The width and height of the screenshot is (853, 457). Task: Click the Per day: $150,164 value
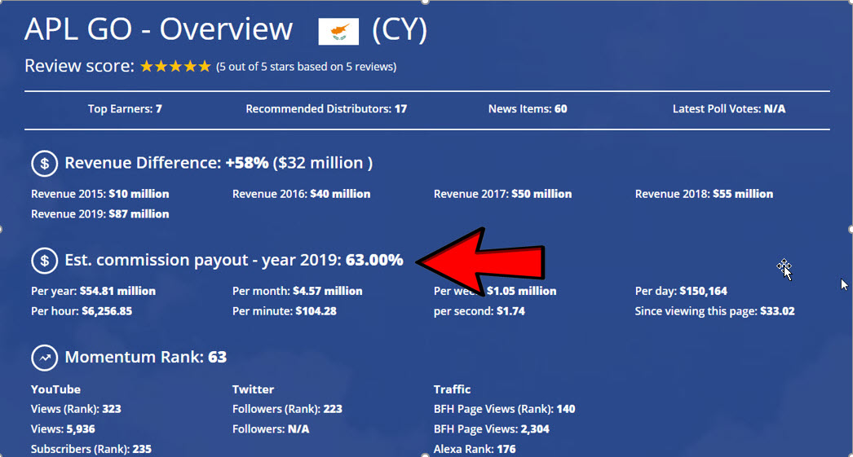(x=681, y=291)
